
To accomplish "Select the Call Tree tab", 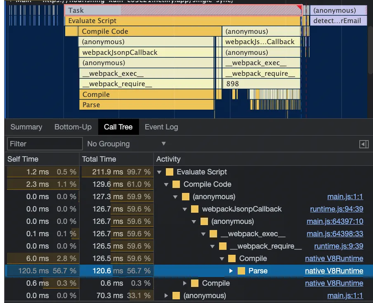I will (118, 127).
